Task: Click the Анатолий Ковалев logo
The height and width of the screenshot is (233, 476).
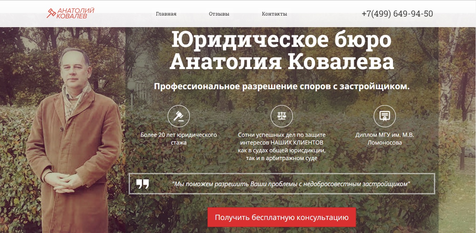Action: 71,13
